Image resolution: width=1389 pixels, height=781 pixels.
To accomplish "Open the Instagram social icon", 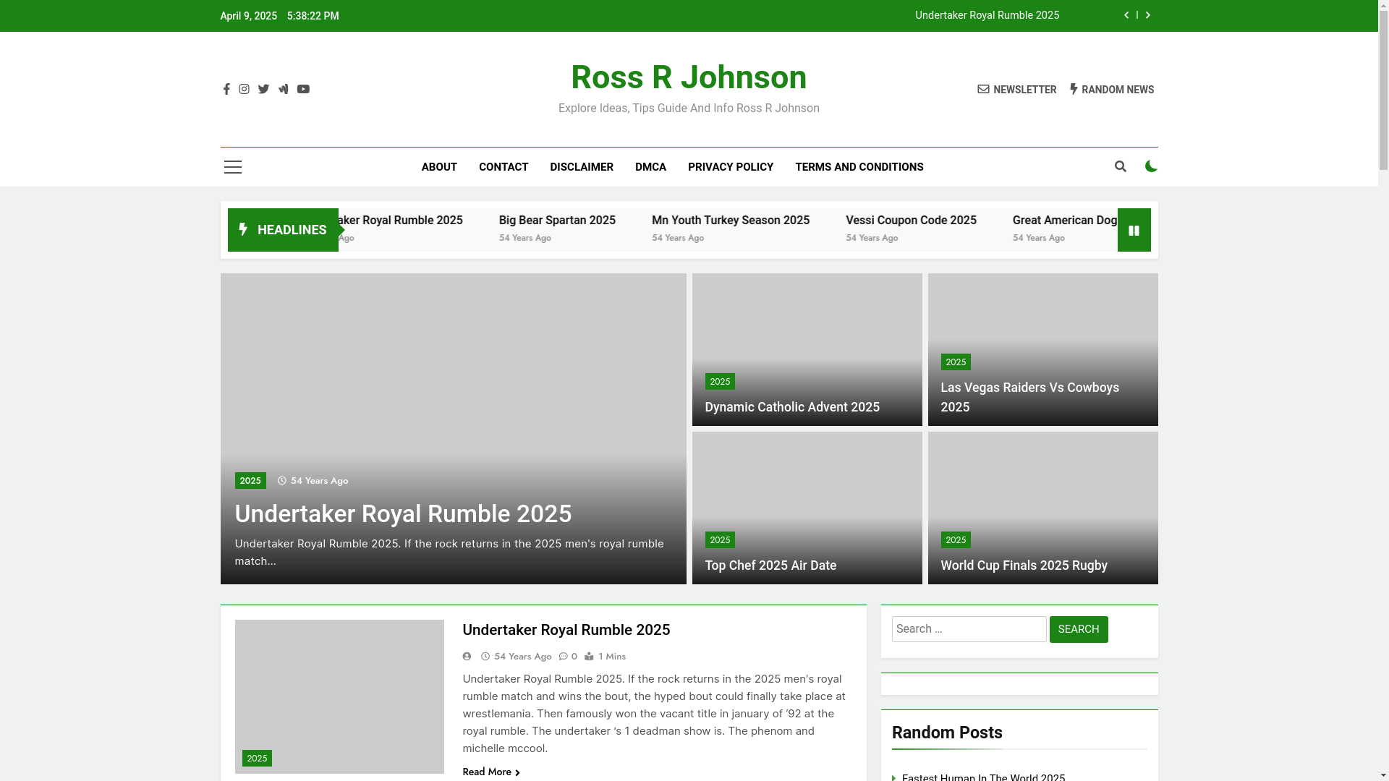I will pos(245,89).
